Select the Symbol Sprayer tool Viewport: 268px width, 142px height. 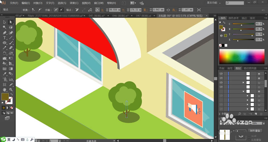pos(5,79)
